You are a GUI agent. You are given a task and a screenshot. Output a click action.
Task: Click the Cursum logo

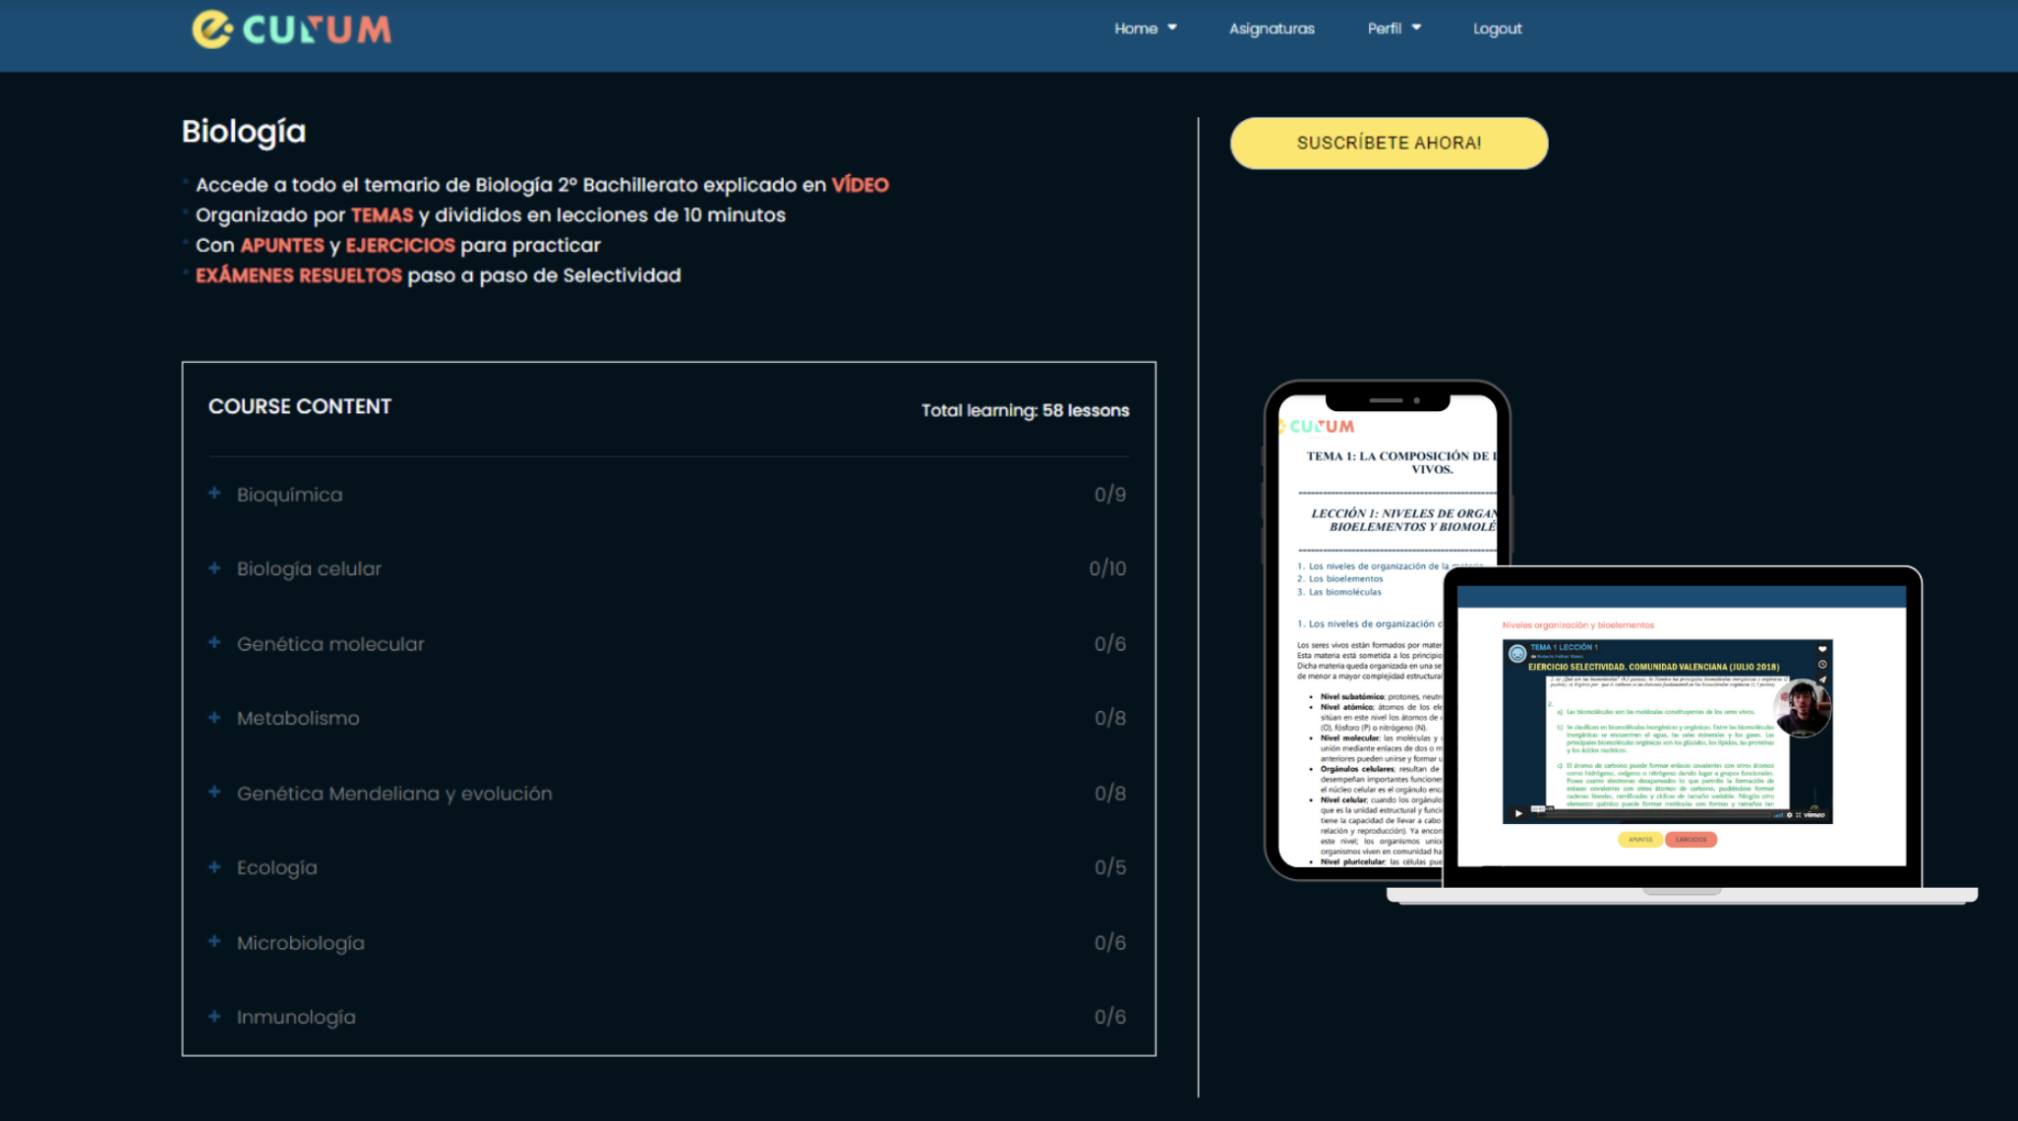point(292,29)
